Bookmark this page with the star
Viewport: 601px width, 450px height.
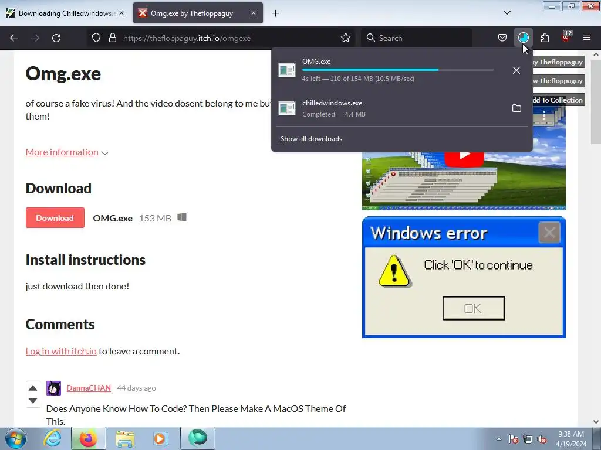coord(345,37)
